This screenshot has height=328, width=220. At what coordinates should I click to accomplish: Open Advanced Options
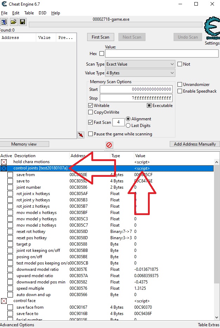click(17, 324)
